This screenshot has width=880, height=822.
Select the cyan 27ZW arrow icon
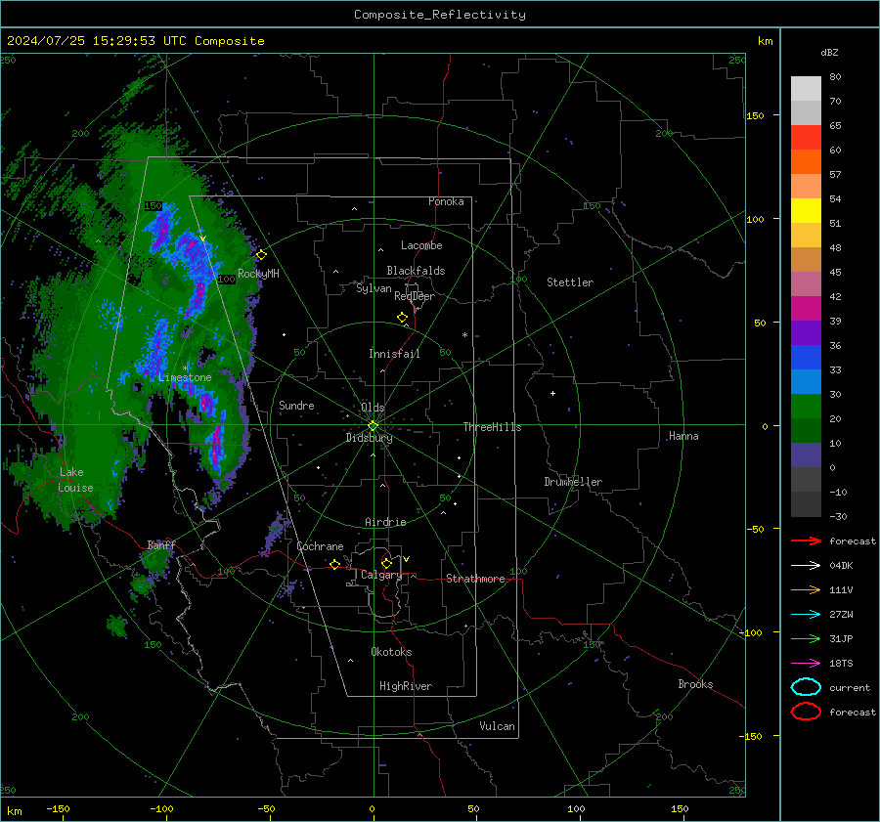[x=806, y=615]
